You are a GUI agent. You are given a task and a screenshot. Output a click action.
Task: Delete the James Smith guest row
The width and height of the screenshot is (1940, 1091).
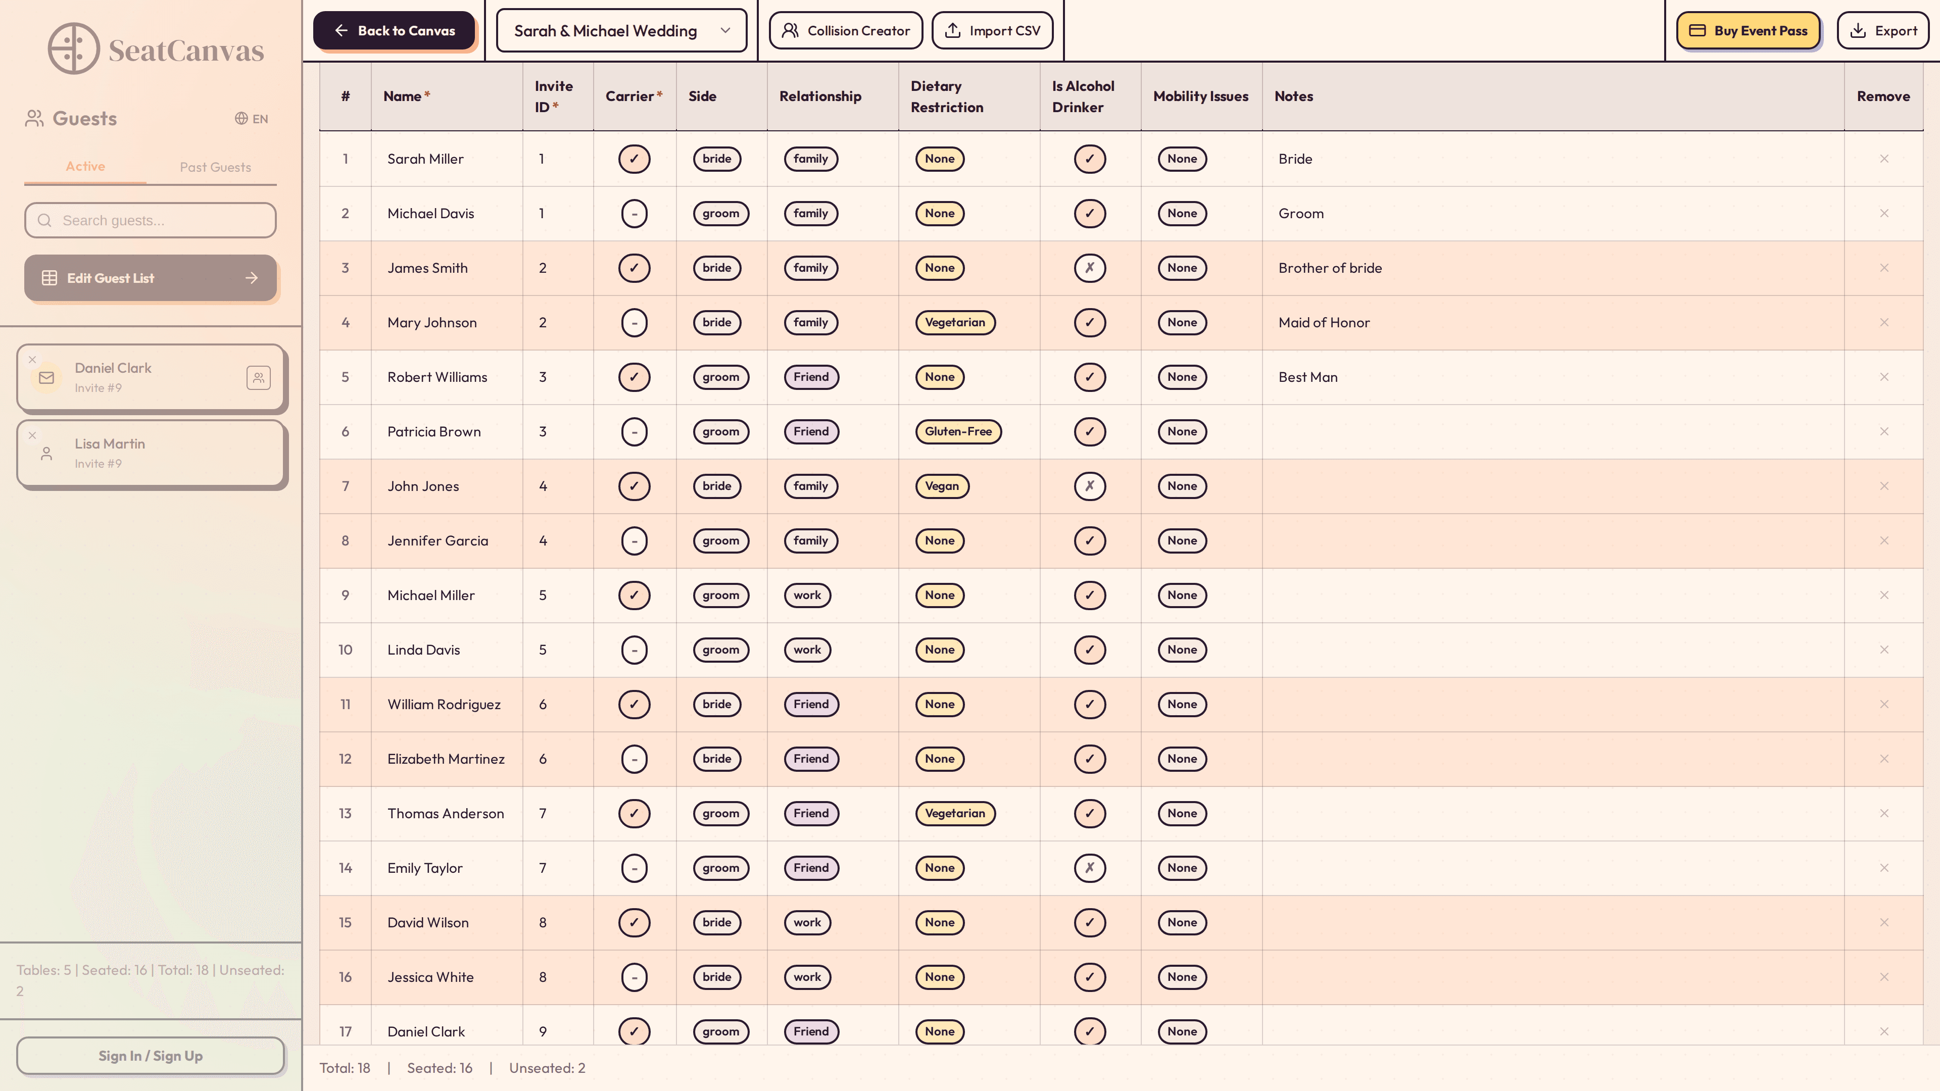[1883, 268]
